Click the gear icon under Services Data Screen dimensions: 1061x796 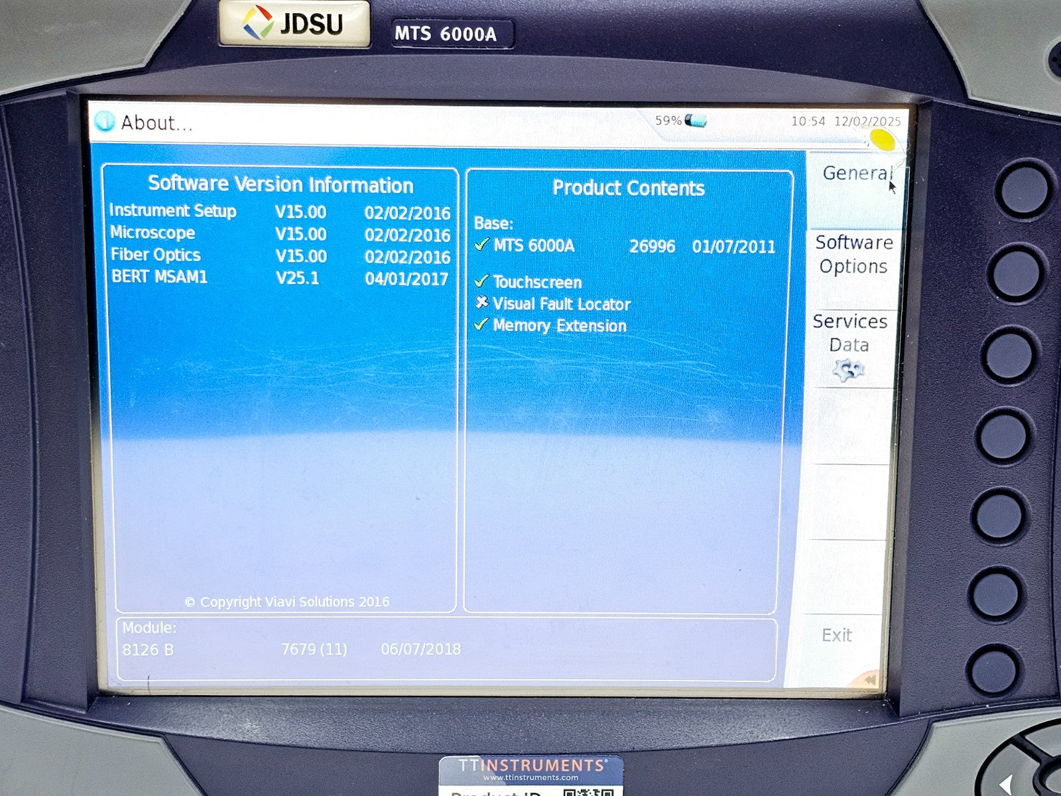click(x=848, y=369)
